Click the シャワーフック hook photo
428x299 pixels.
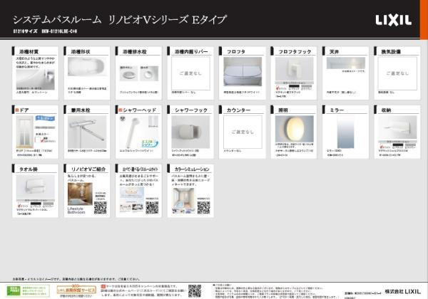[x=190, y=132]
